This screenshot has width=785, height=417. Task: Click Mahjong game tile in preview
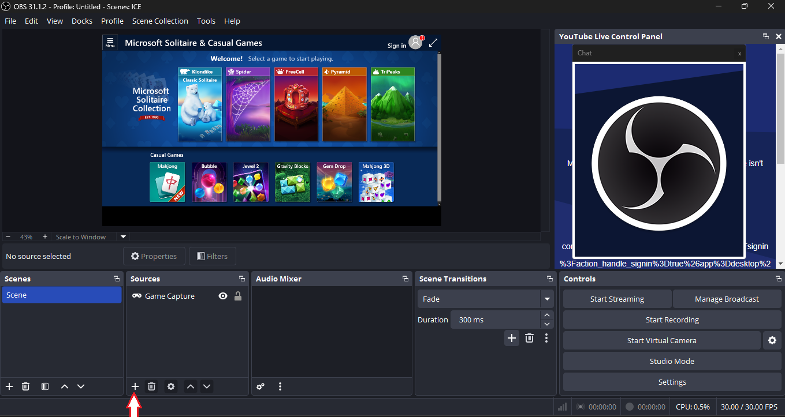167,182
